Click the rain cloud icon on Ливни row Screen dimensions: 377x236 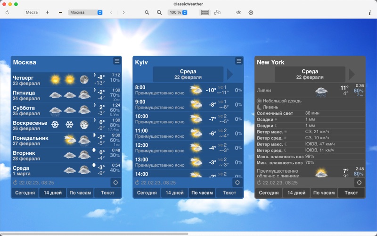321,92
